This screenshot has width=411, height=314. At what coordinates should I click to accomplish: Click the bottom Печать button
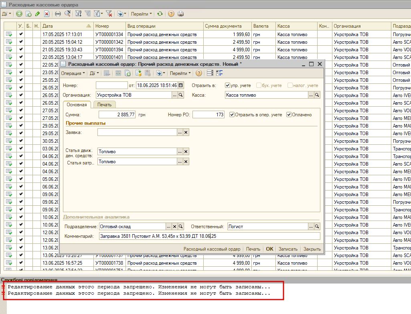253,249
